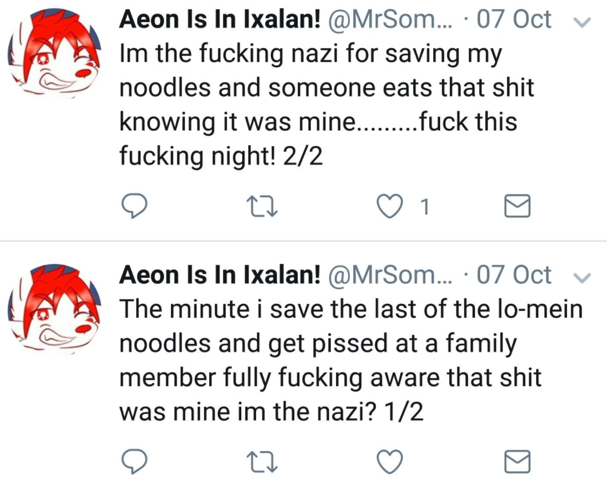The image size is (607, 478).
Task: Open the 2/2 tweet text for details
Action: [326, 105]
